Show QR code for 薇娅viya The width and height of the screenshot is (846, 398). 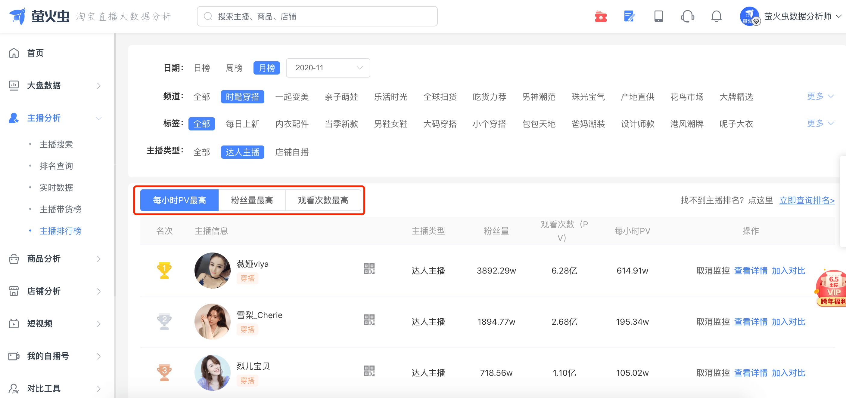369,269
